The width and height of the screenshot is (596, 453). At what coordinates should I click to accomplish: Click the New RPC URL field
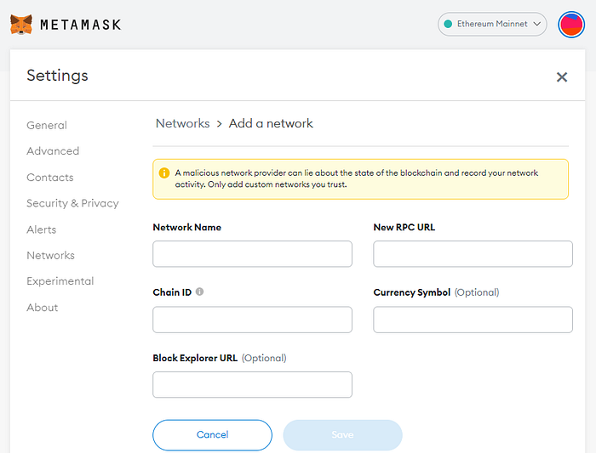[x=473, y=254]
